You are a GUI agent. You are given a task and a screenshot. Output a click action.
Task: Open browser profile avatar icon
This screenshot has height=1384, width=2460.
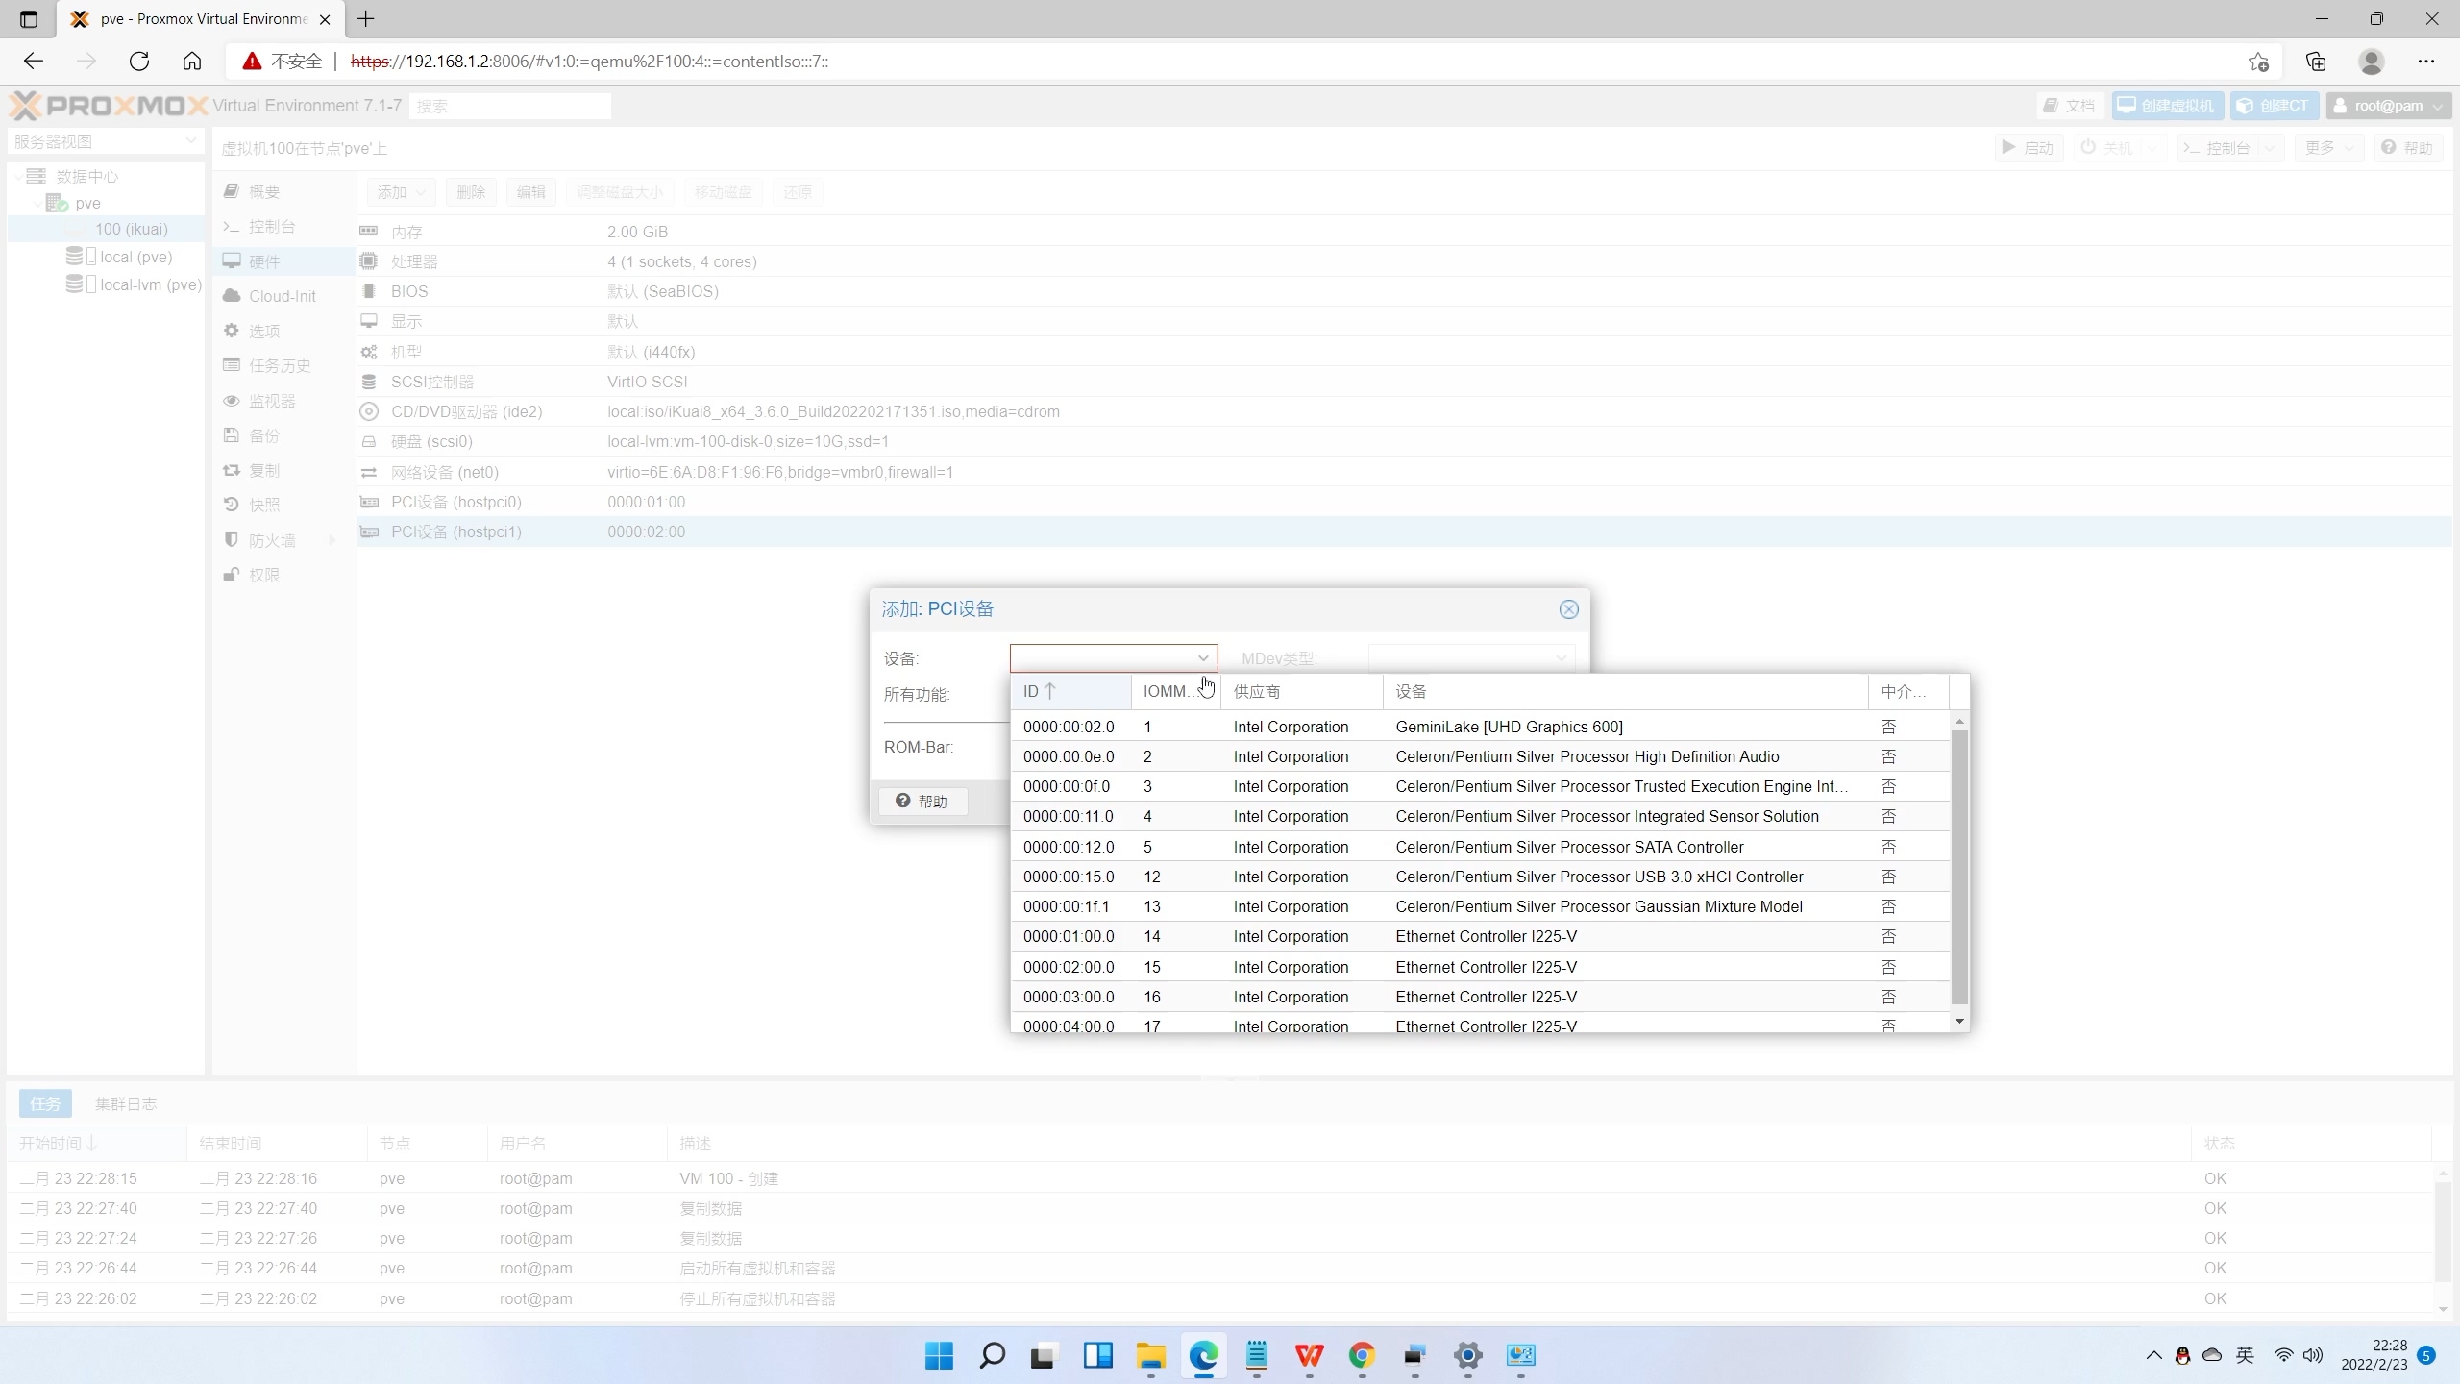[x=2371, y=62]
